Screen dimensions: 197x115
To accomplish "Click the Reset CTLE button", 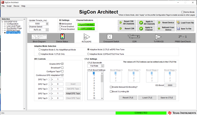I will tap(128, 98).
